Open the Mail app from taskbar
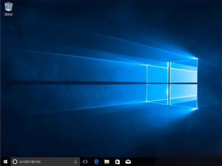Image resolution: width=222 pixels, height=166 pixels. [128, 162]
